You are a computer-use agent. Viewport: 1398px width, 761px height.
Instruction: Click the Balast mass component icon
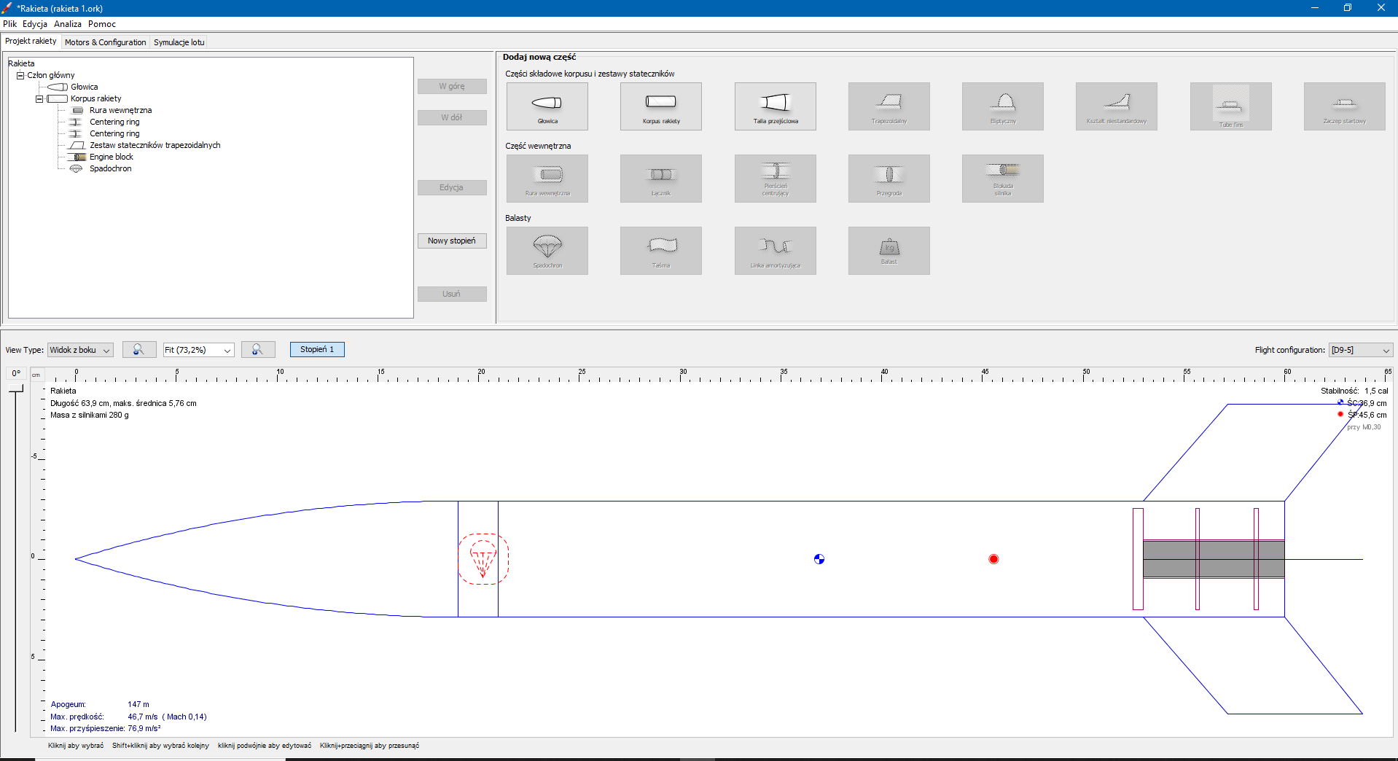(x=889, y=251)
